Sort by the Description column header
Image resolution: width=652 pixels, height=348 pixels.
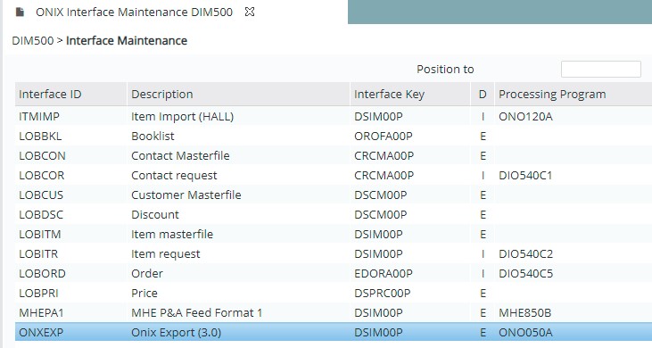click(238, 94)
